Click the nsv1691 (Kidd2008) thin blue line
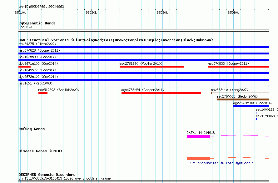This screenshot has height=183, width=278. click(x=144, y=86)
